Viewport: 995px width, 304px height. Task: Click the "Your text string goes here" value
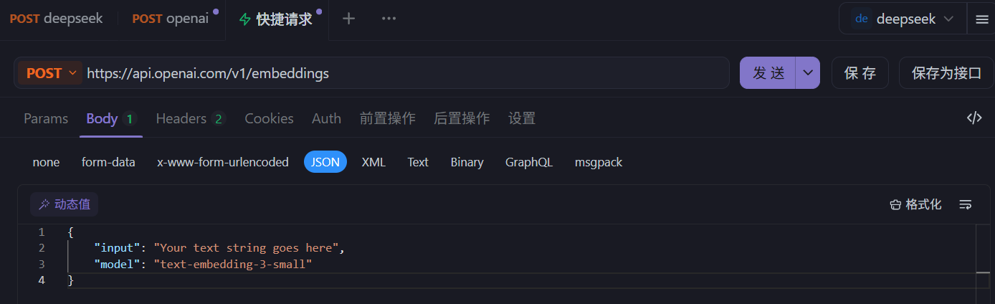coord(246,248)
